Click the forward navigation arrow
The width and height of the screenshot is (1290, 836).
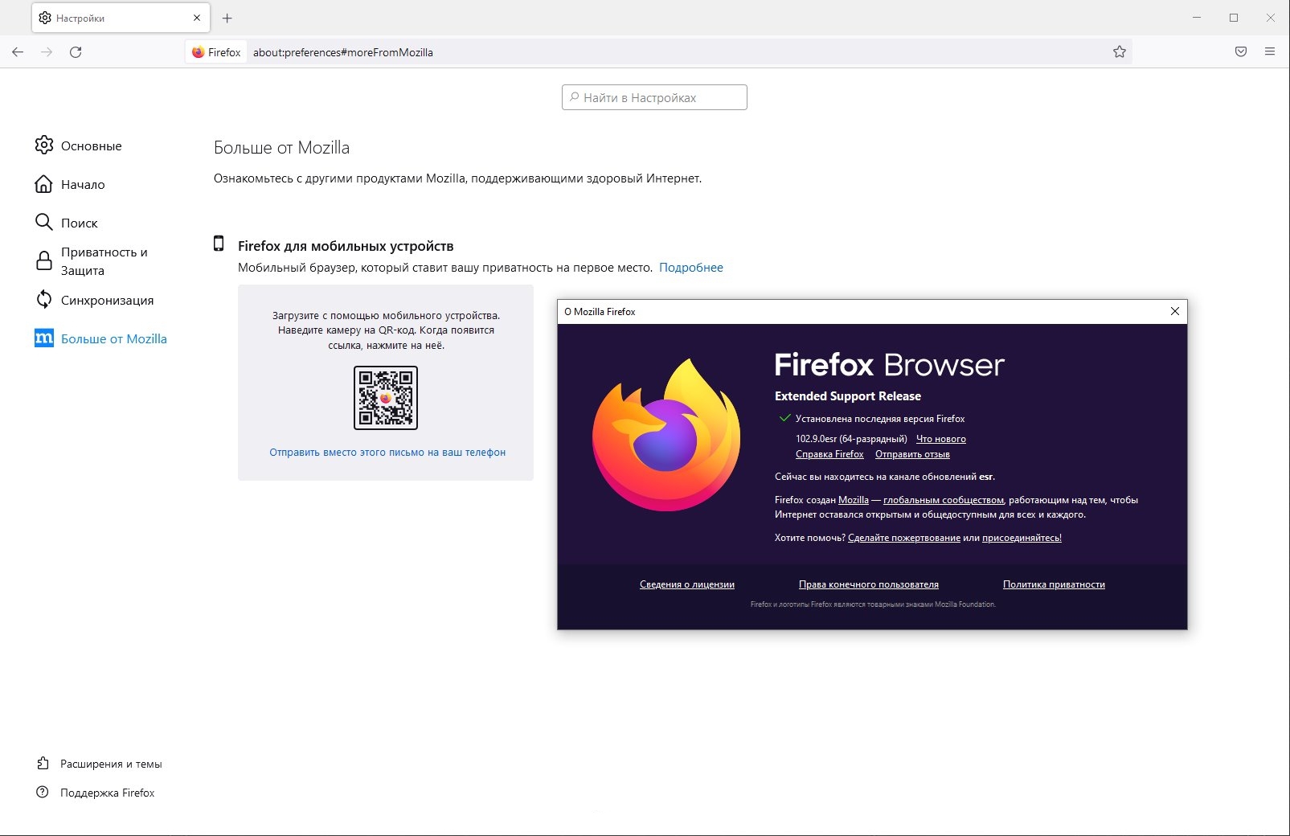tap(47, 52)
